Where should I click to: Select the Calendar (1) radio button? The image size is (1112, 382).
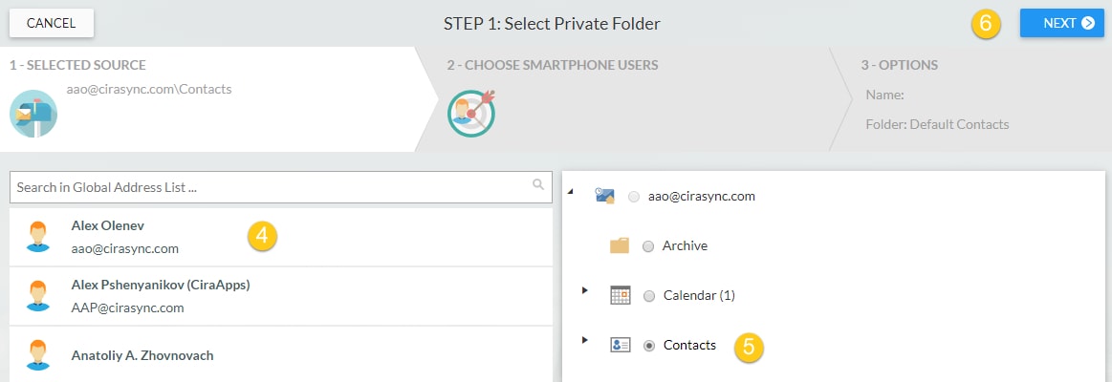coord(649,296)
